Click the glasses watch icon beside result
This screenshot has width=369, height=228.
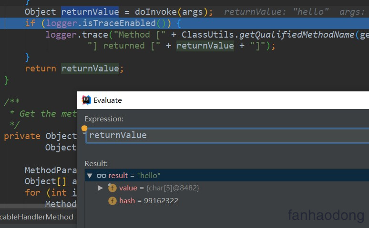[x=102, y=176]
